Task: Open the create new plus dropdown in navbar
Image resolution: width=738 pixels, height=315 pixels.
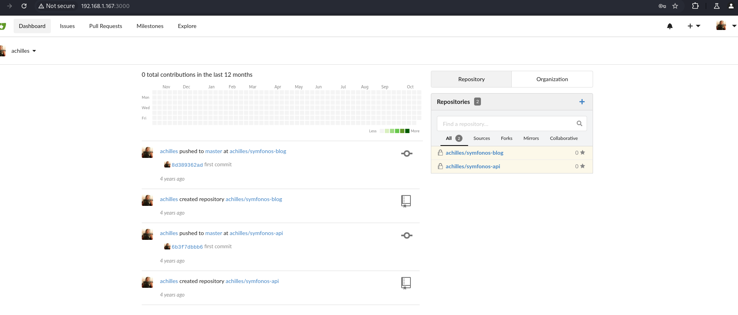Action: (694, 26)
